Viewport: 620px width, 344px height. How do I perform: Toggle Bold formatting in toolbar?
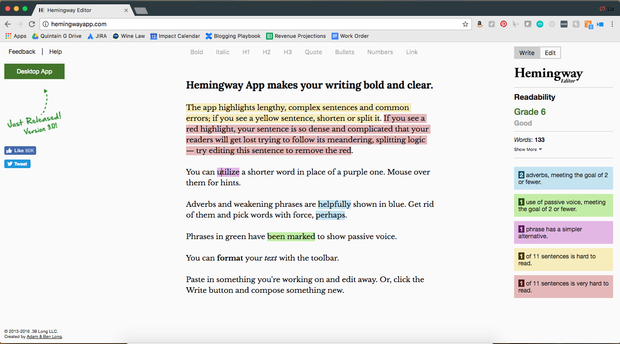click(x=196, y=52)
